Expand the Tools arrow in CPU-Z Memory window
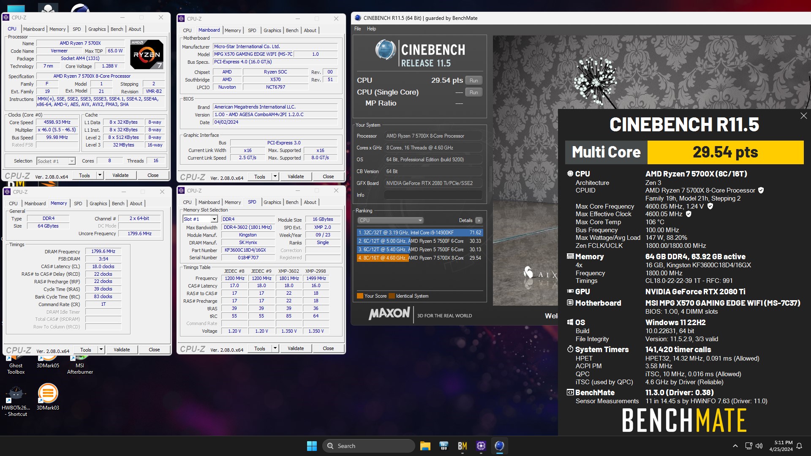Screen dimensions: 811x456 tap(101, 350)
